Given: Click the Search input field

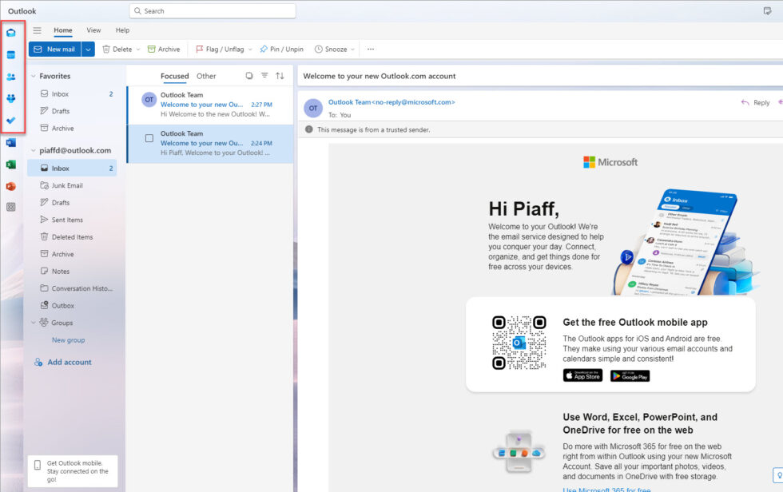Looking at the screenshot, I should (x=212, y=10).
